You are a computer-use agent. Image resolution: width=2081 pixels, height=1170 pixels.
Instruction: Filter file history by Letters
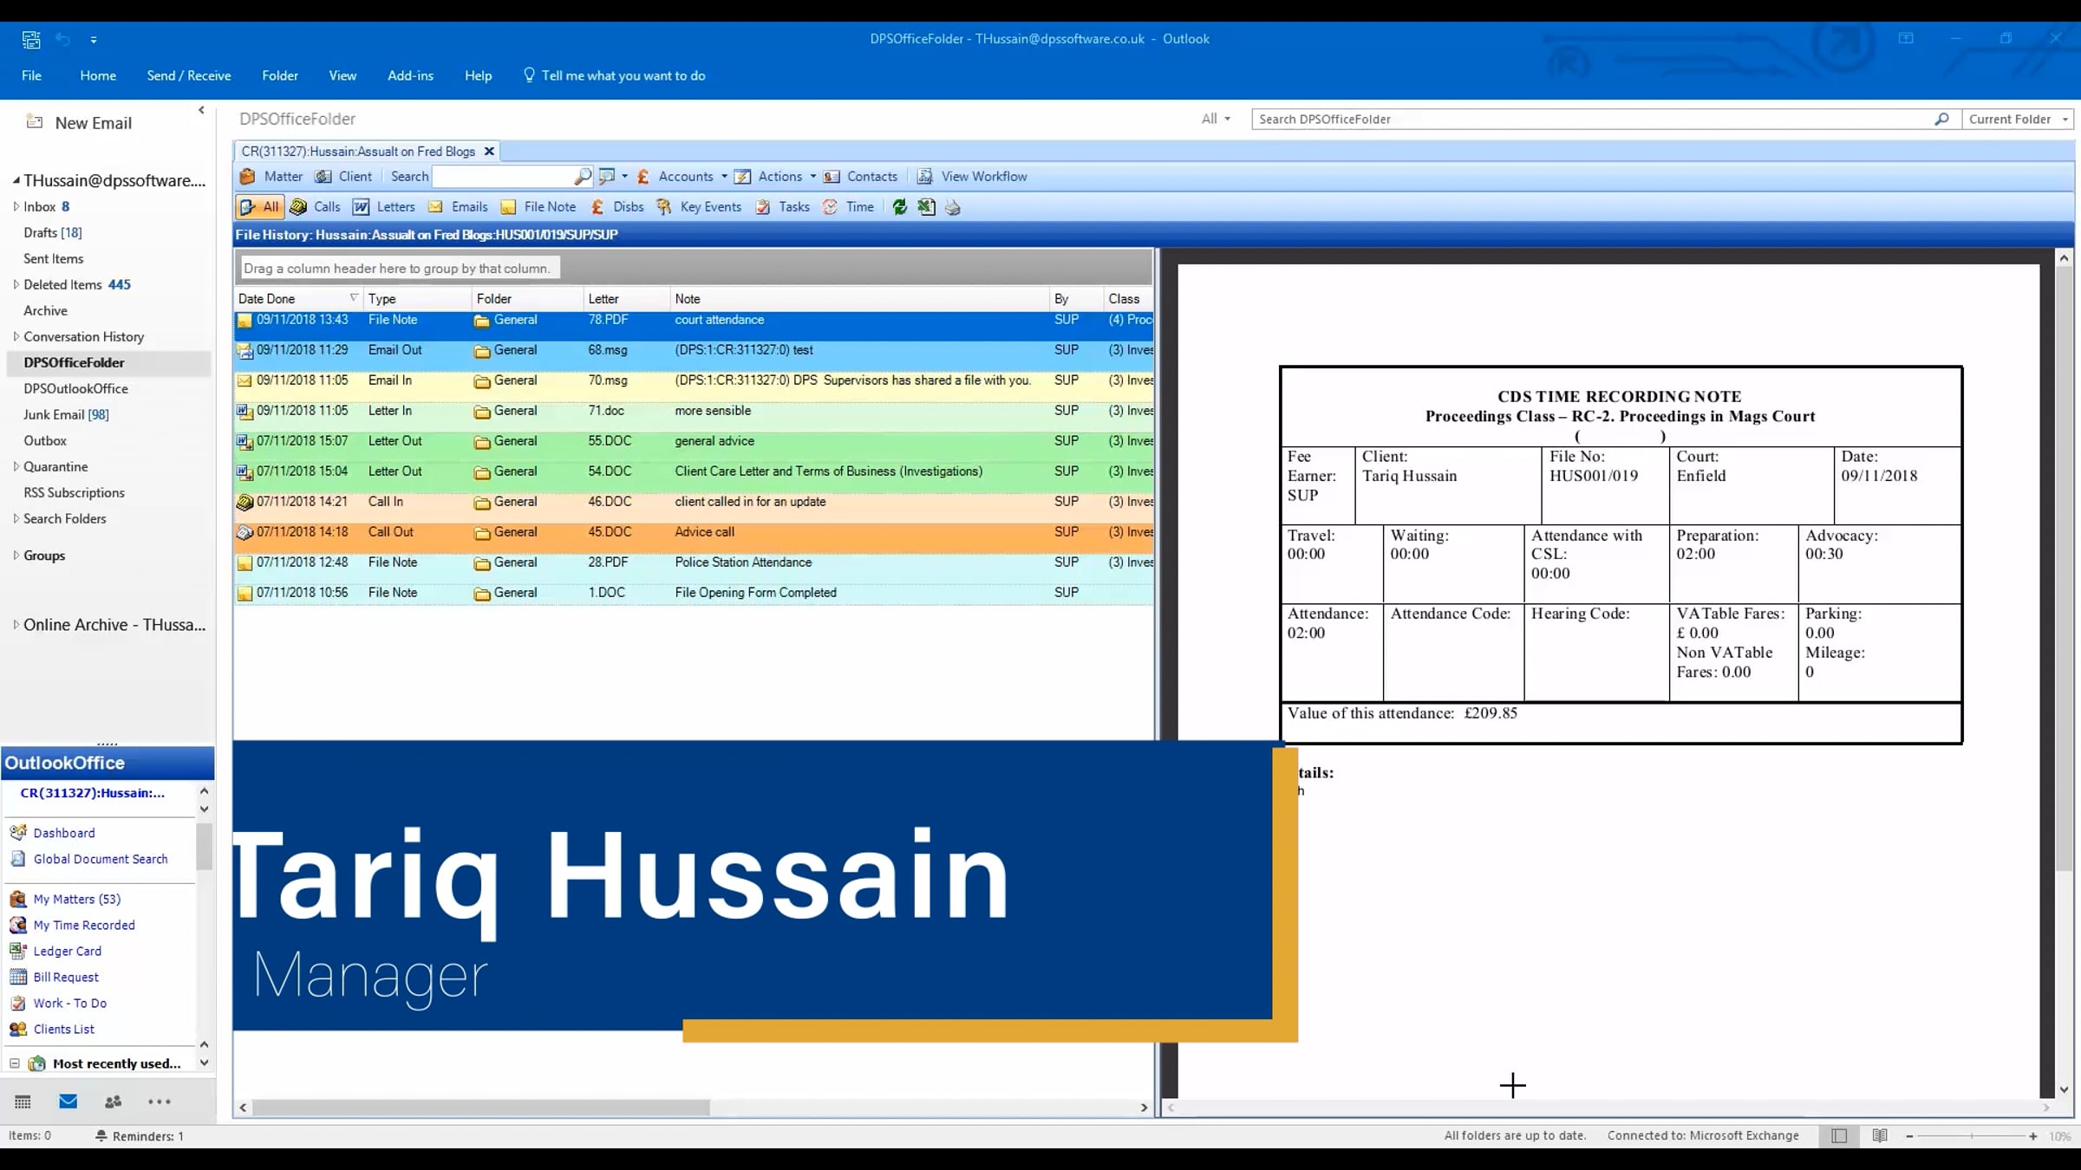(x=383, y=207)
